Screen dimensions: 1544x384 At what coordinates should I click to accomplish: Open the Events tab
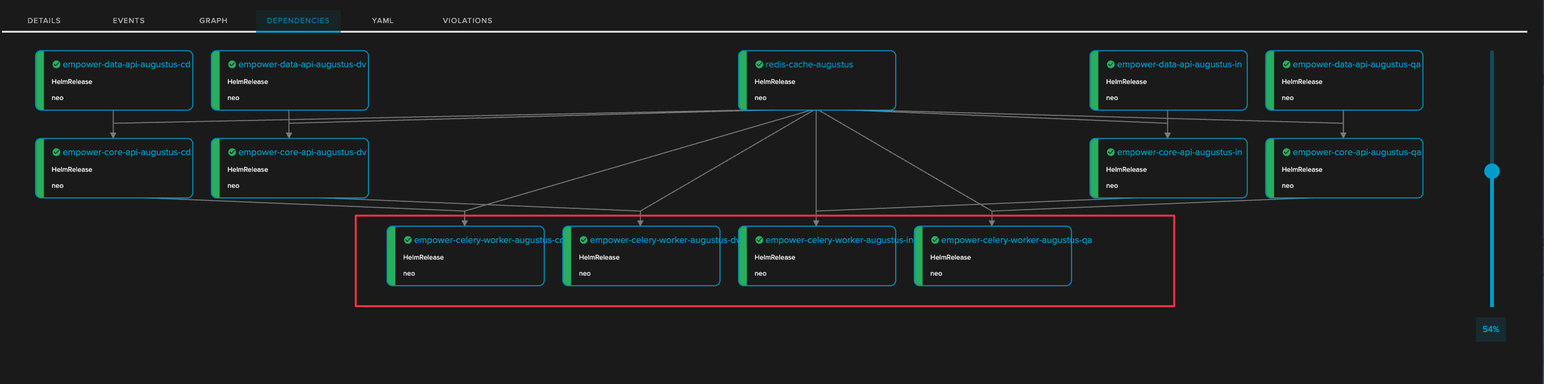(129, 21)
